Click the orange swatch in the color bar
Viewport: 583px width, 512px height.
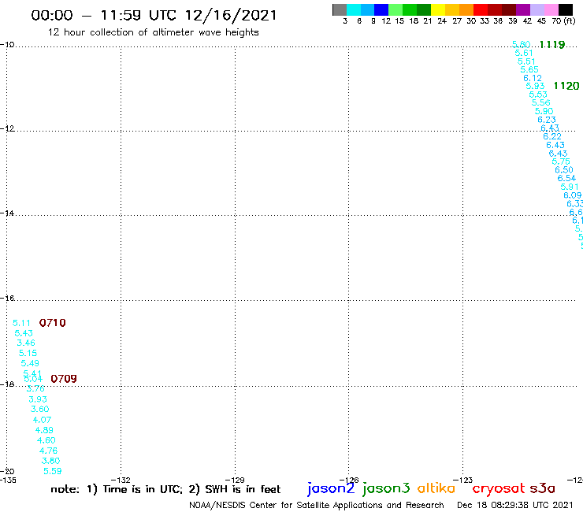click(466, 9)
